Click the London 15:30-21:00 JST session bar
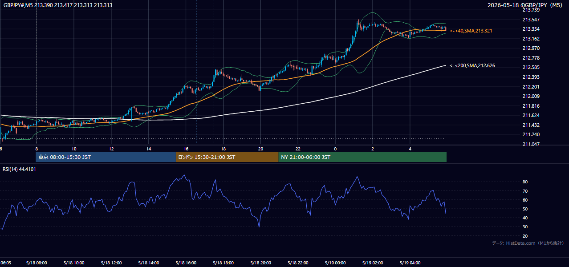 (x=227, y=157)
